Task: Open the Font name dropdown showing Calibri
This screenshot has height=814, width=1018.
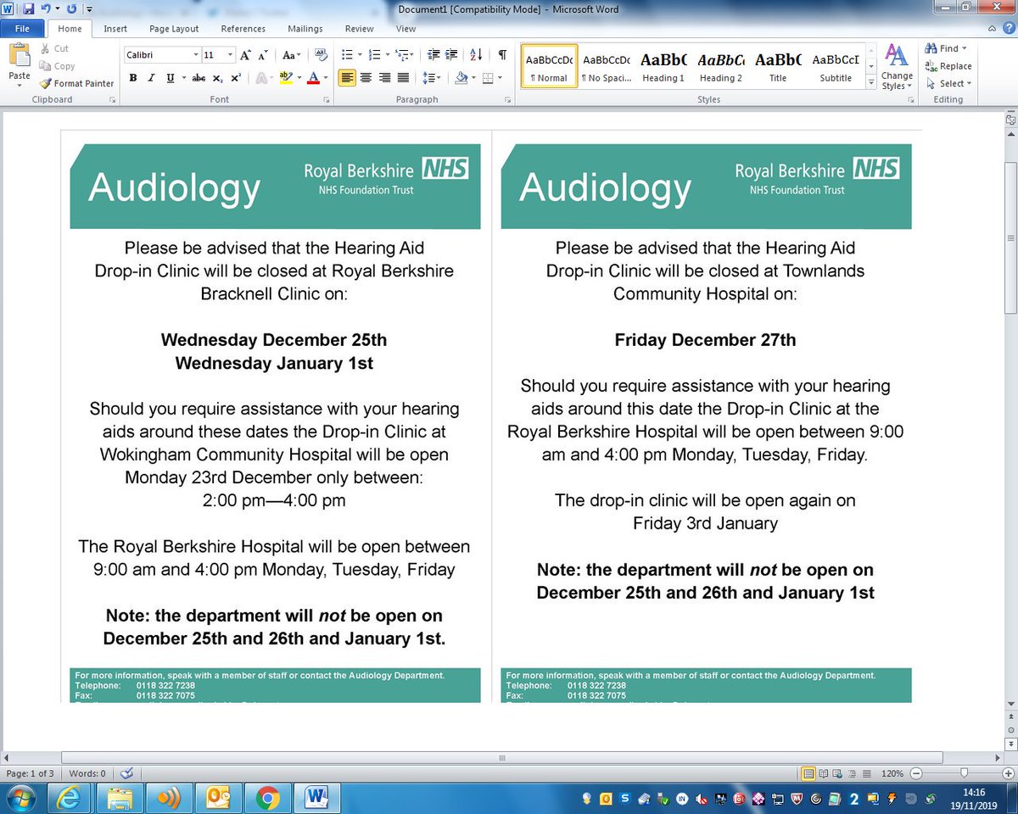Action: [194, 55]
